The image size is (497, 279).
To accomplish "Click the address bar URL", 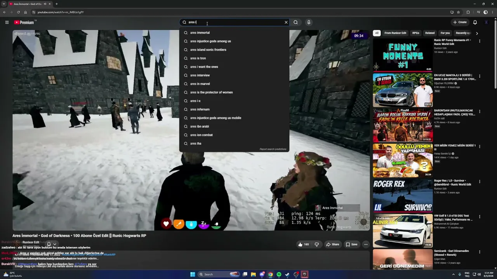I will pyautogui.click(x=61, y=12).
